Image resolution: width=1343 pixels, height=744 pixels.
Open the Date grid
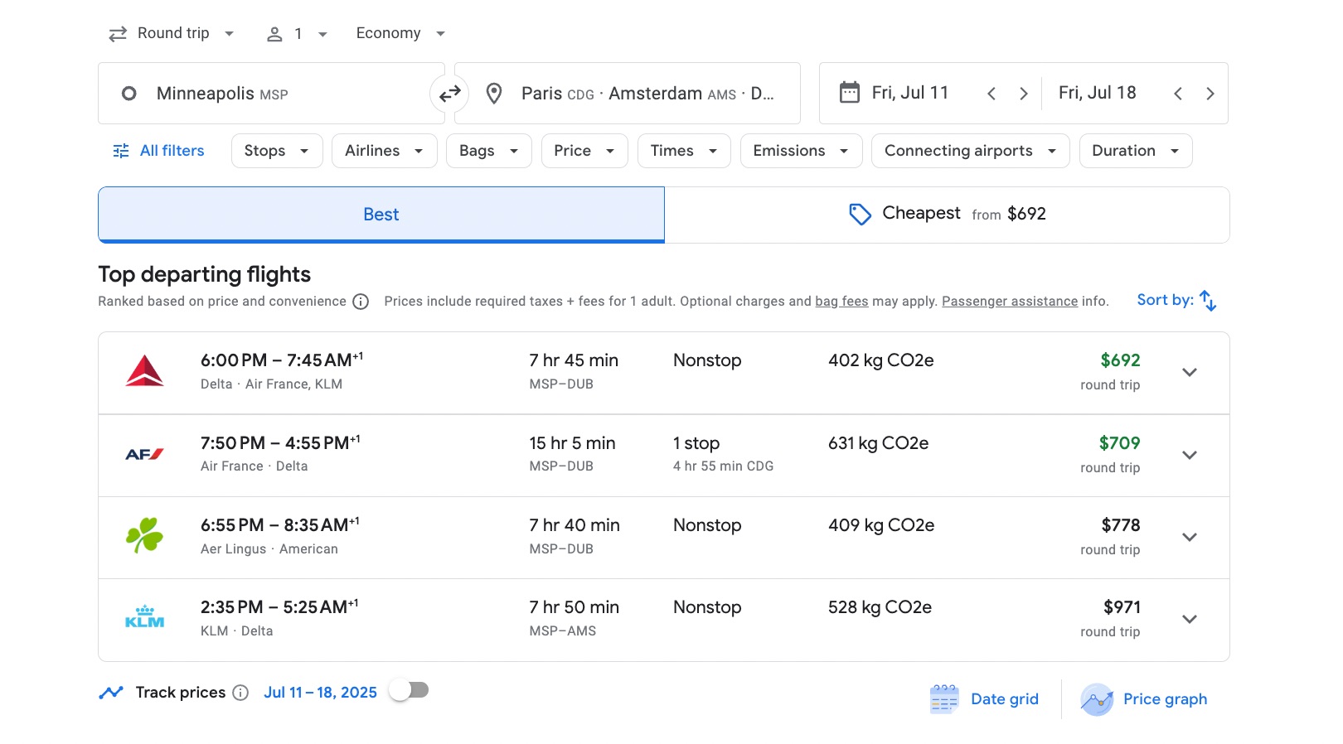coord(985,699)
